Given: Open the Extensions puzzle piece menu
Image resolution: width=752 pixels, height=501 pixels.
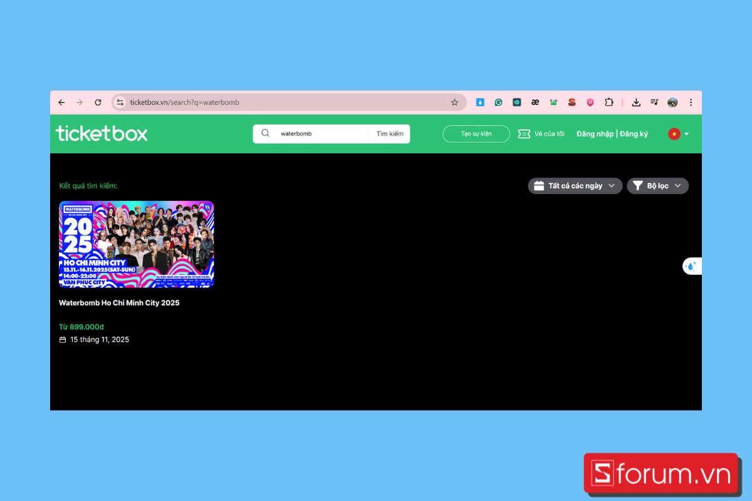Looking at the screenshot, I should pyautogui.click(x=608, y=102).
